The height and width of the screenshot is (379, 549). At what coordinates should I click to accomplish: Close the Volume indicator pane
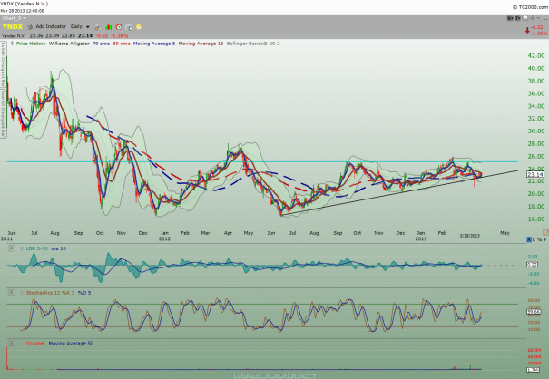tap(12, 343)
